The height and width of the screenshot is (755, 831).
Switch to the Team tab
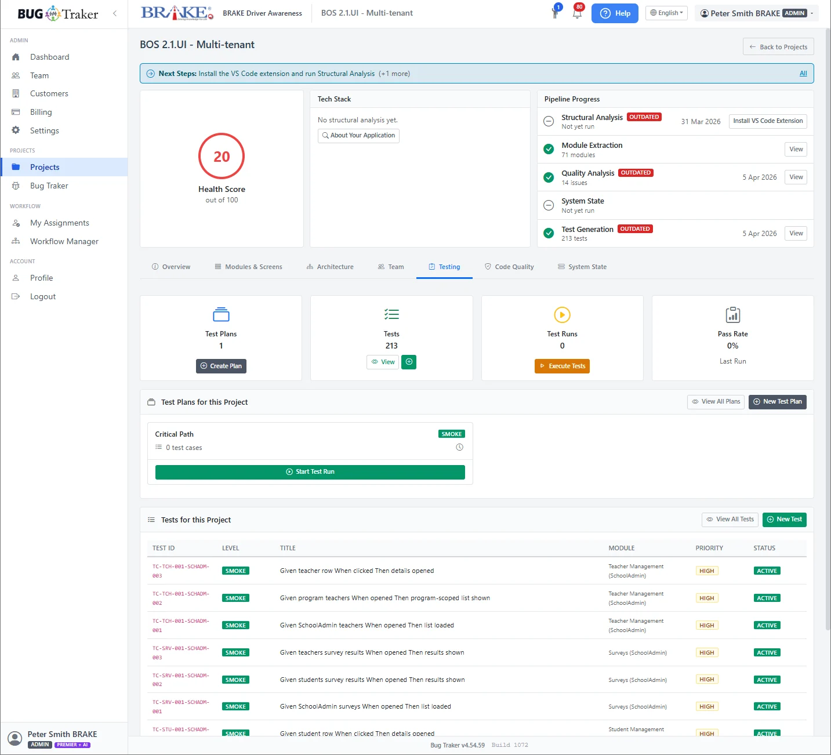point(390,267)
